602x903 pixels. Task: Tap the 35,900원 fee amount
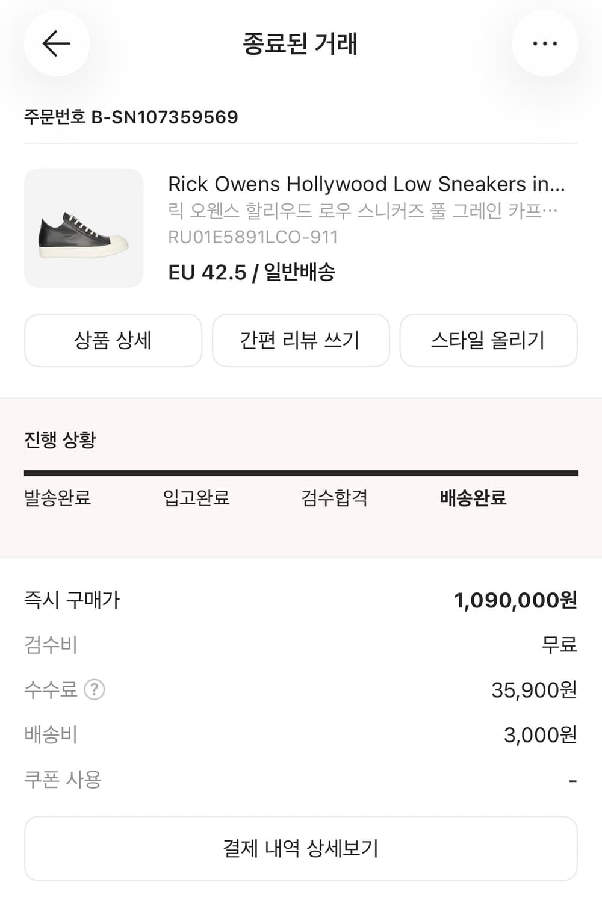pos(534,690)
